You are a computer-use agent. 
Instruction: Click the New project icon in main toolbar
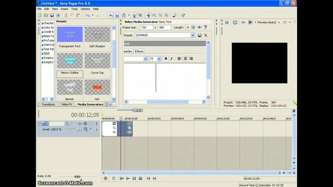pyautogui.click(x=40, y=15)
